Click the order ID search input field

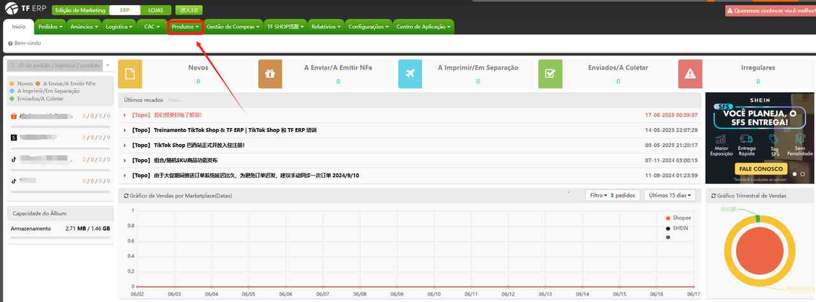[x=55, y=66]
